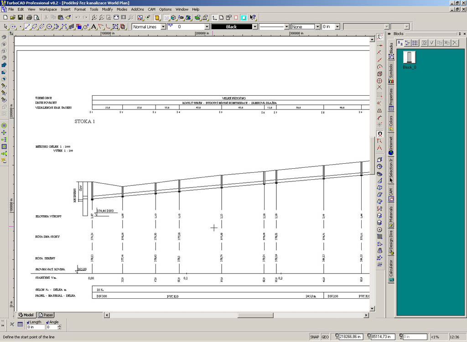467x342 pixels.
Task: Select the Text tool (letter A)
Action: pyautogui.click(x=93, y=27)
